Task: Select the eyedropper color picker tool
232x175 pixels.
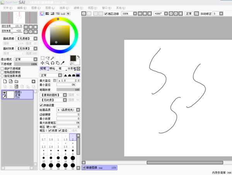Action: coord(62,63)
